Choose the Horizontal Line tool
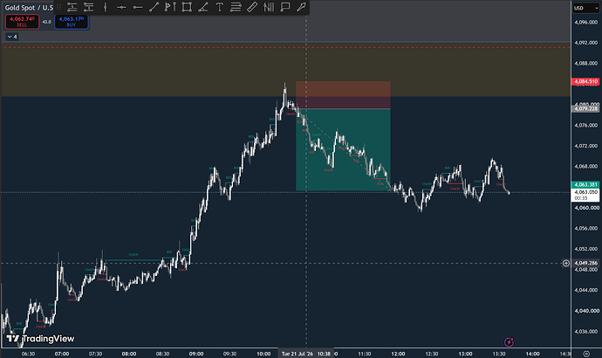 click(121, 7)
